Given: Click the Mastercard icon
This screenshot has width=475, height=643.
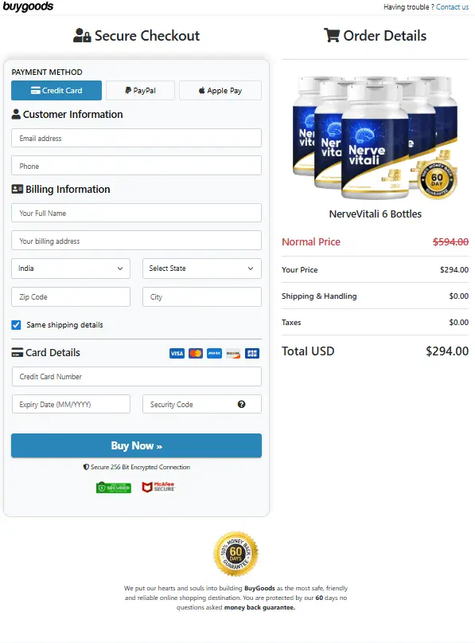Looking at the screenshot, I should 196,353.
